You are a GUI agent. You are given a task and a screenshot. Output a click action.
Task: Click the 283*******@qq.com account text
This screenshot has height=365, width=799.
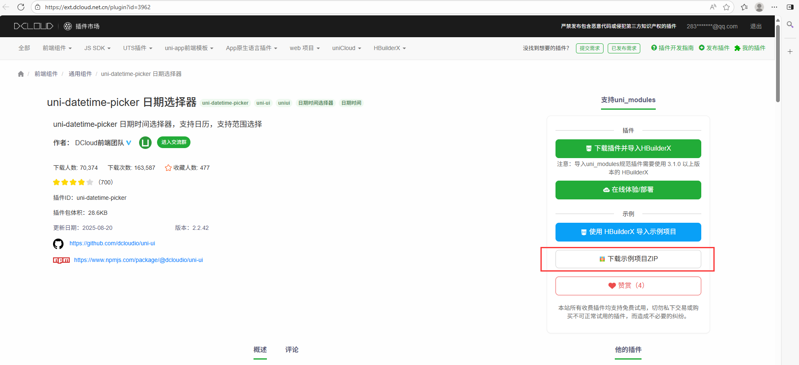click(x=712, y=26)
